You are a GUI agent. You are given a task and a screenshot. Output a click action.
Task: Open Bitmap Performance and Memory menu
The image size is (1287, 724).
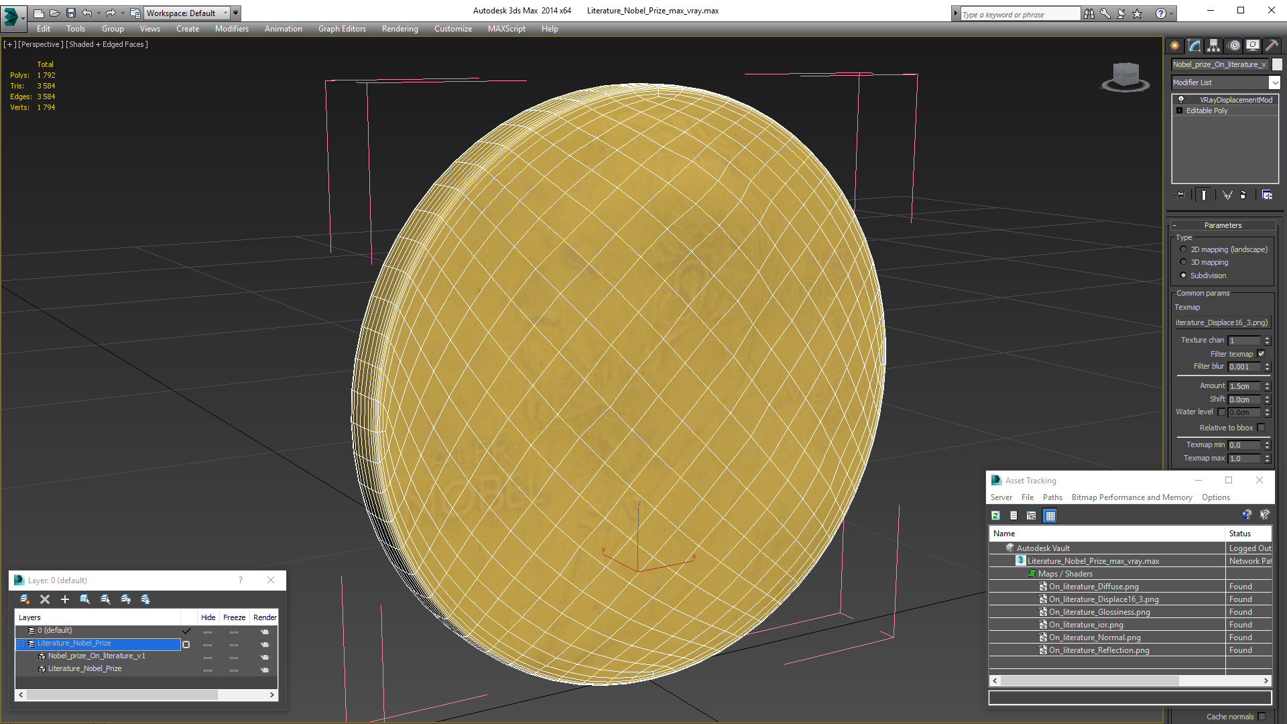click(1131, 497)
